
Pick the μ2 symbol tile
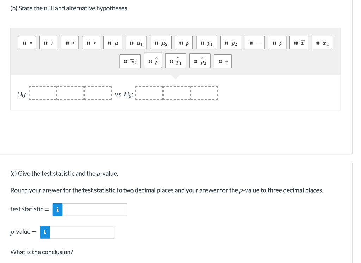coord(161,43)
